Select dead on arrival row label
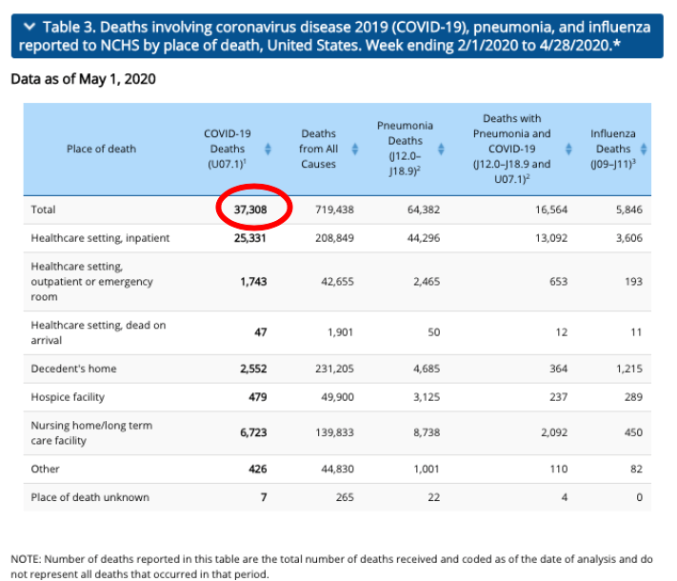The height and width of the screenshot is (581, 677). click(x=98, y=332)
